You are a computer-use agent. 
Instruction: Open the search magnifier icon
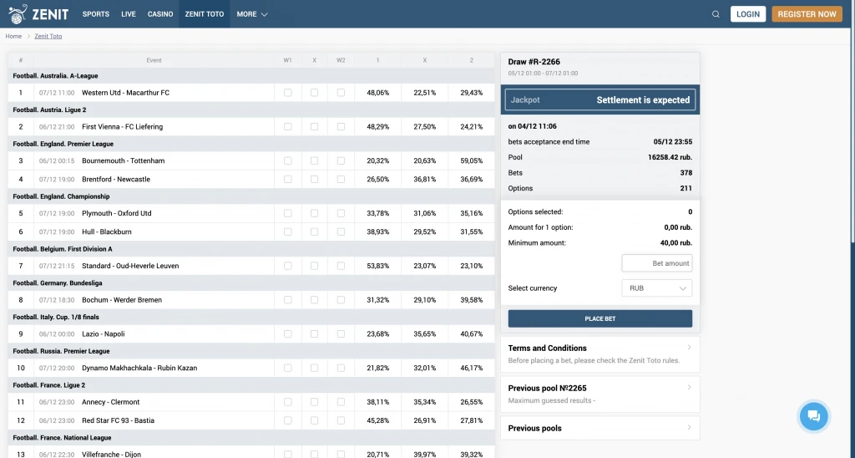[x=716, y=14]
